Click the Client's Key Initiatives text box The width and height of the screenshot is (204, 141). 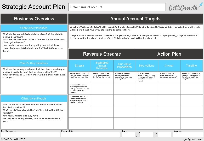pyautogui.click(x=34, y=80)
